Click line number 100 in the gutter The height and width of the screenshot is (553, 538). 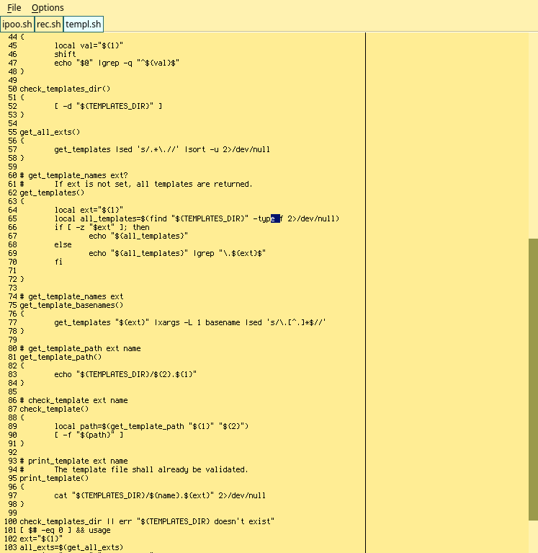9,521
